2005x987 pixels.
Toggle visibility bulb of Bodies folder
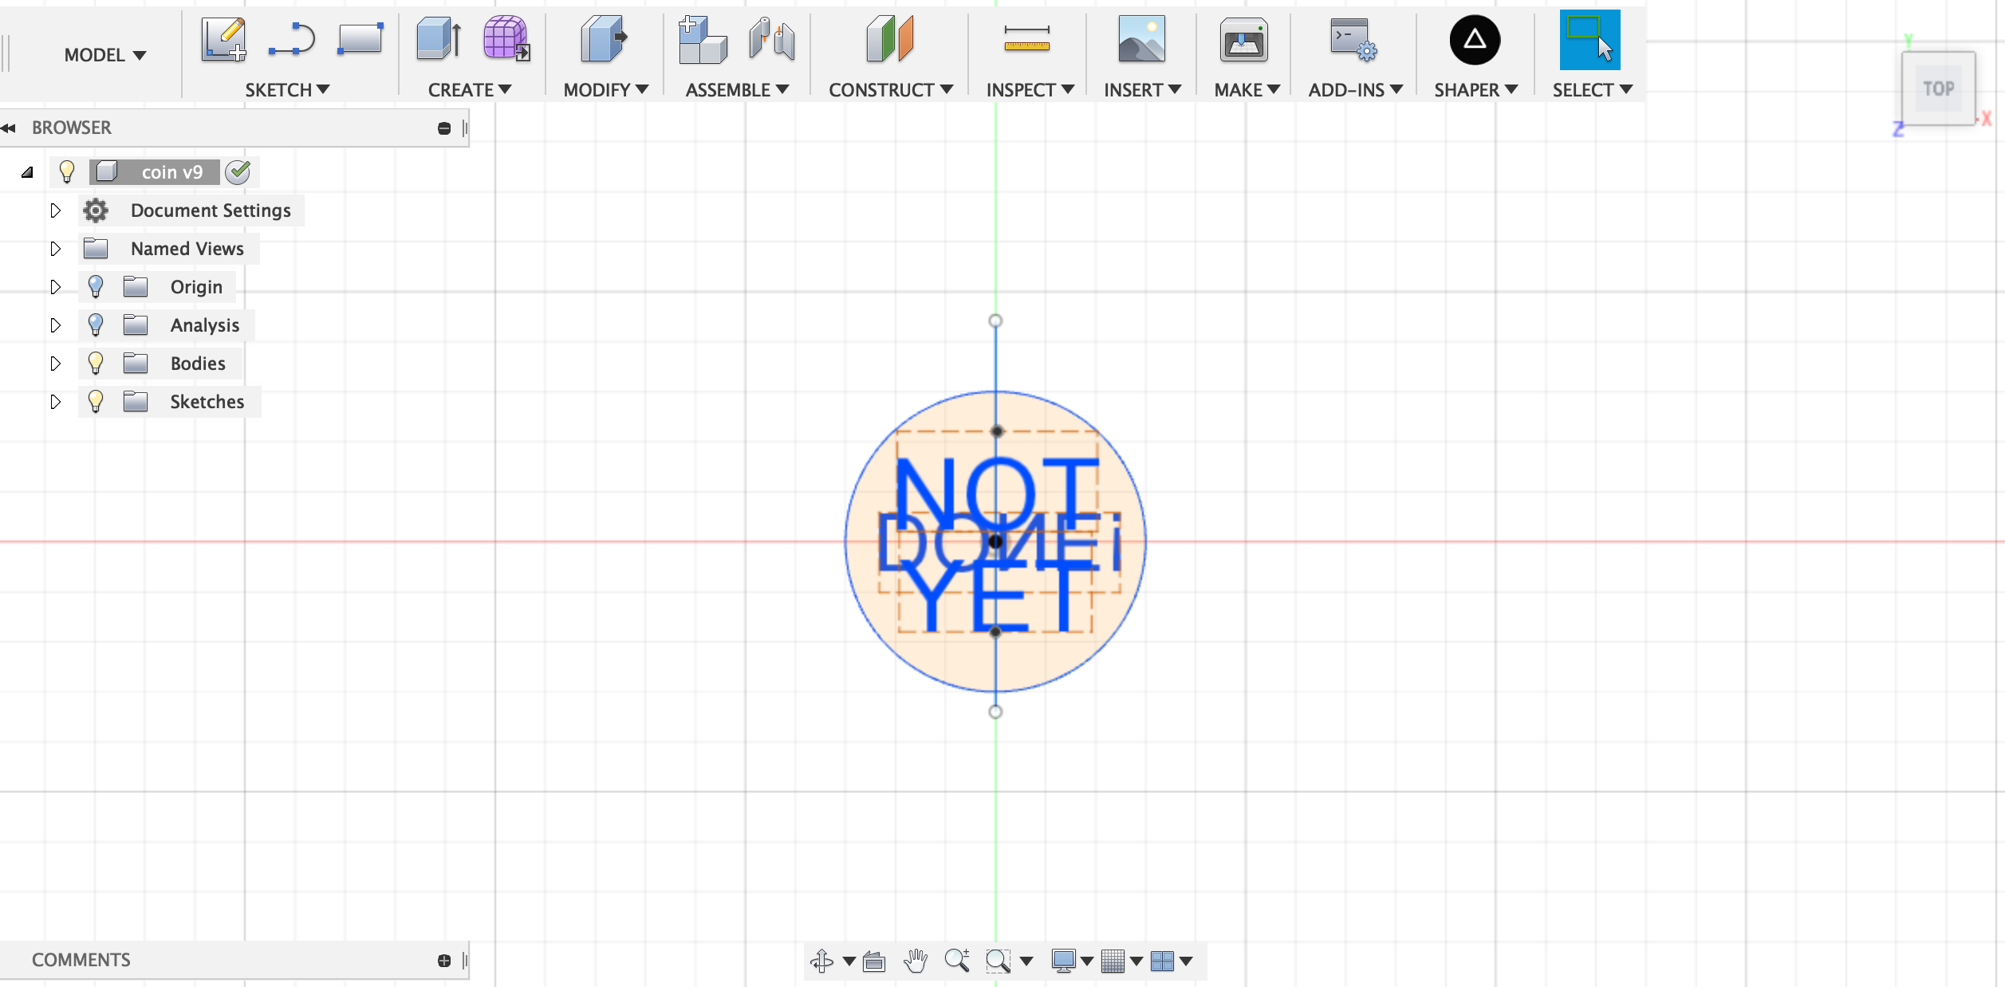tap(96, 364)
